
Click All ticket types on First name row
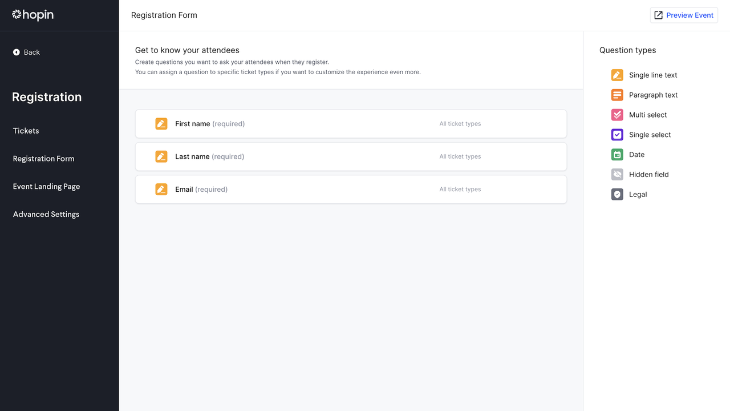pos(460,124)
